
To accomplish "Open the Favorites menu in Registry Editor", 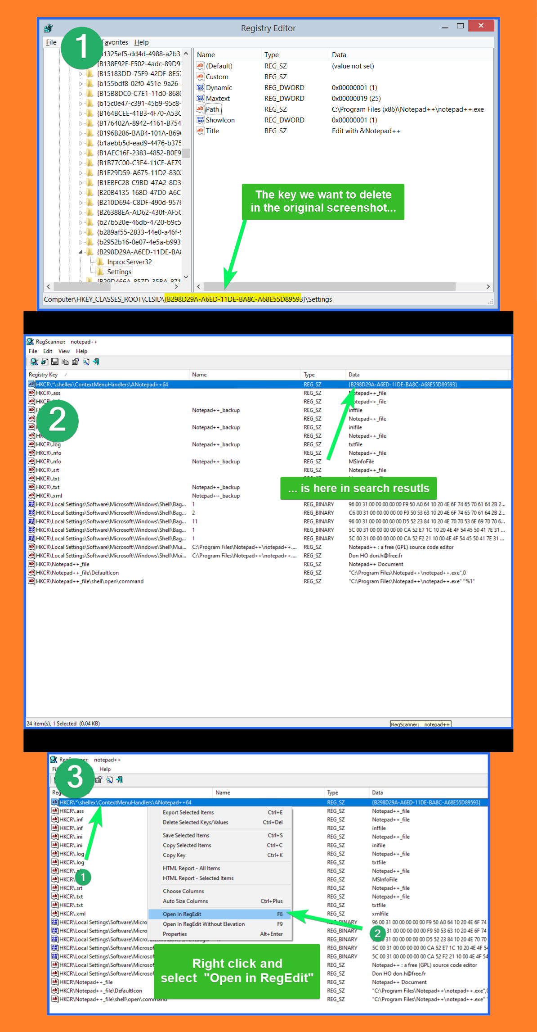I will (115, 42).
